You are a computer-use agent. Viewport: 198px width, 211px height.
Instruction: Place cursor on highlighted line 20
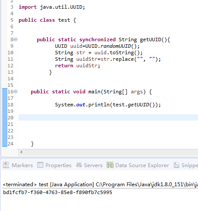point(108,117)
